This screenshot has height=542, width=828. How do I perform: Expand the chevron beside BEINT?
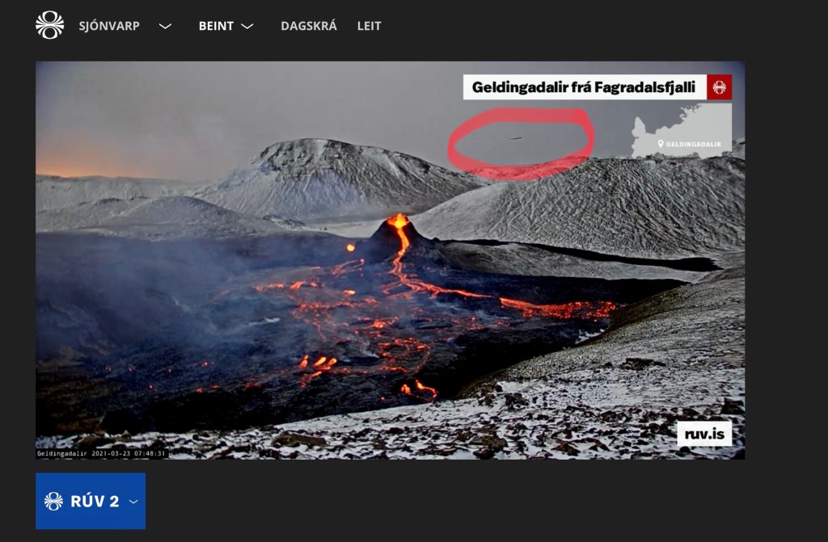[x=247, y=27]
